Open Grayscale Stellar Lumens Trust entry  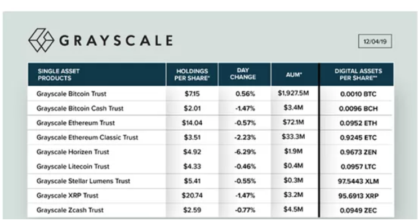(x=211, y=181)
